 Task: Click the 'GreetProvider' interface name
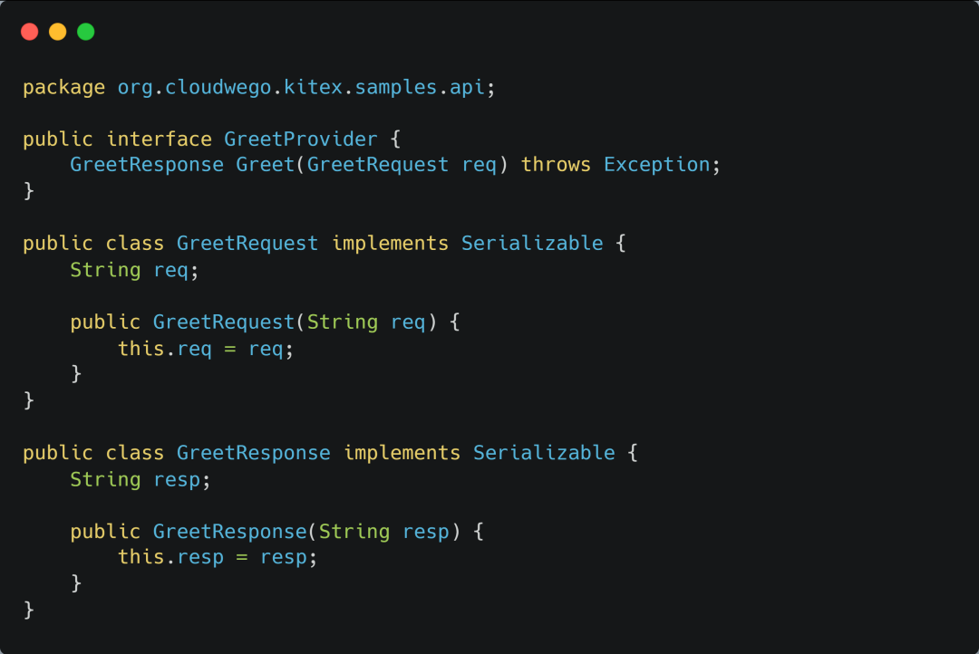(x=301, y=139)
